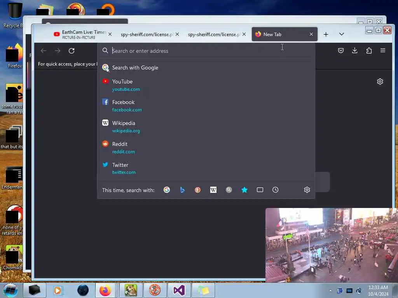This screenshot has width=398, height=298.
Task: Open the new tab page personalize gear
Action: 380,81
